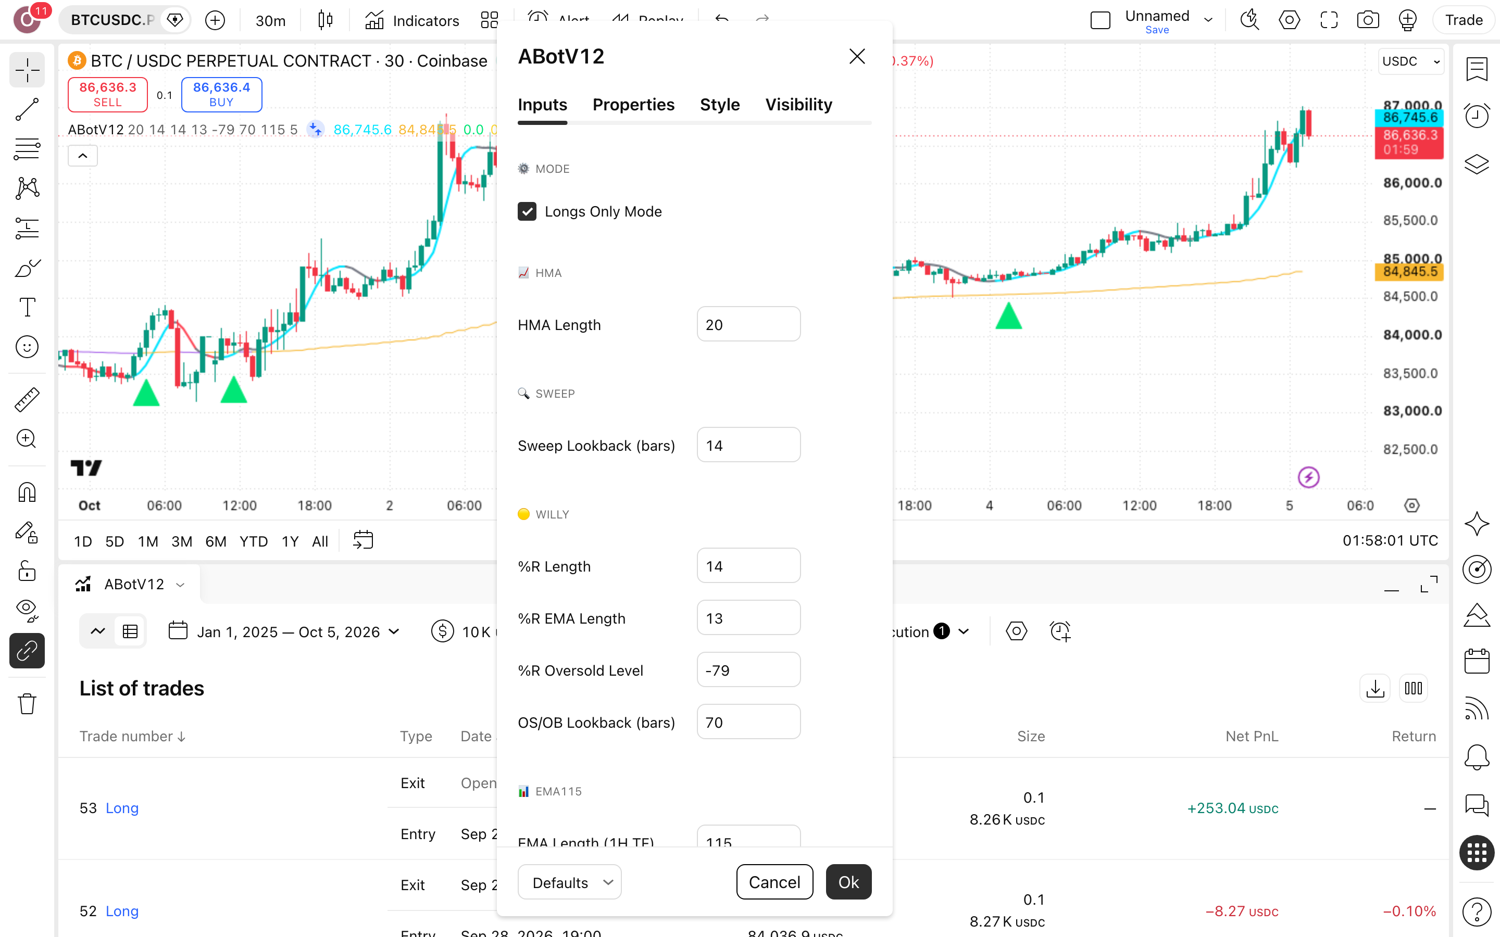Collapse the indicator legend chevron
The image size is (1500, 937).
click(x=82, y=156)
